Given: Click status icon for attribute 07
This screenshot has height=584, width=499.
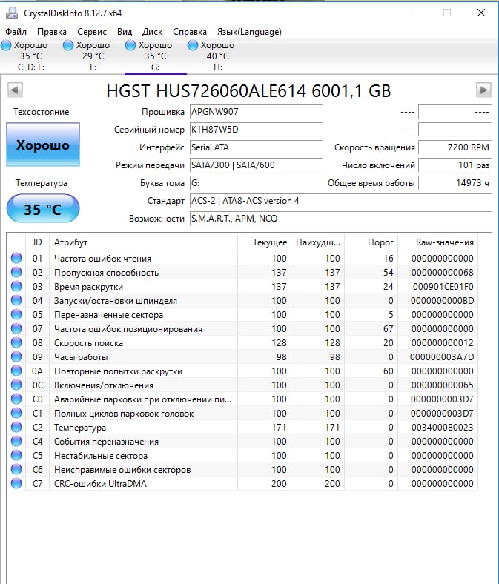Looking at the screenshot, I should (16, 328).
